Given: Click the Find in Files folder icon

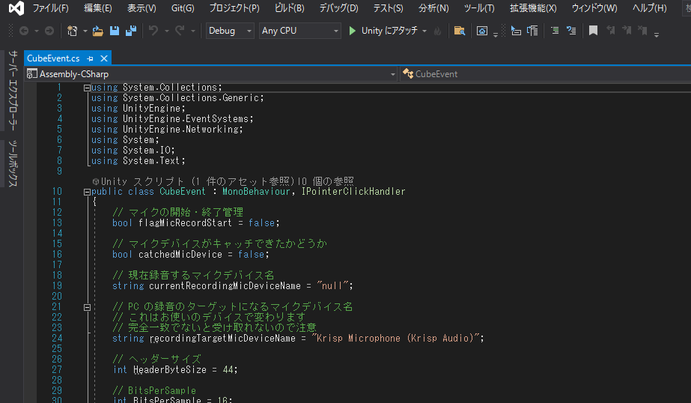Looking at the screenshot, I should (460, 31).
